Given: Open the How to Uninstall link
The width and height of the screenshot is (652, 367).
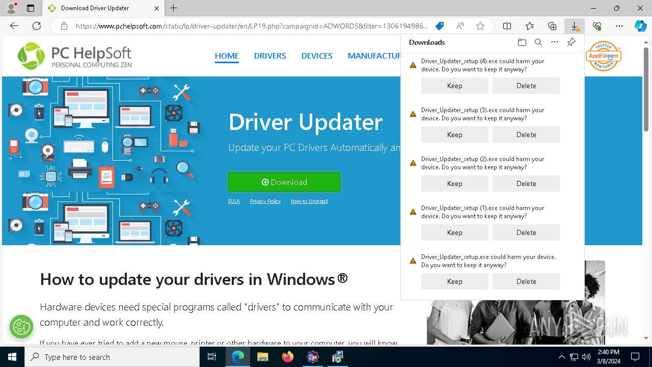Looking at the screenshot, I should (x=309, y=201).
